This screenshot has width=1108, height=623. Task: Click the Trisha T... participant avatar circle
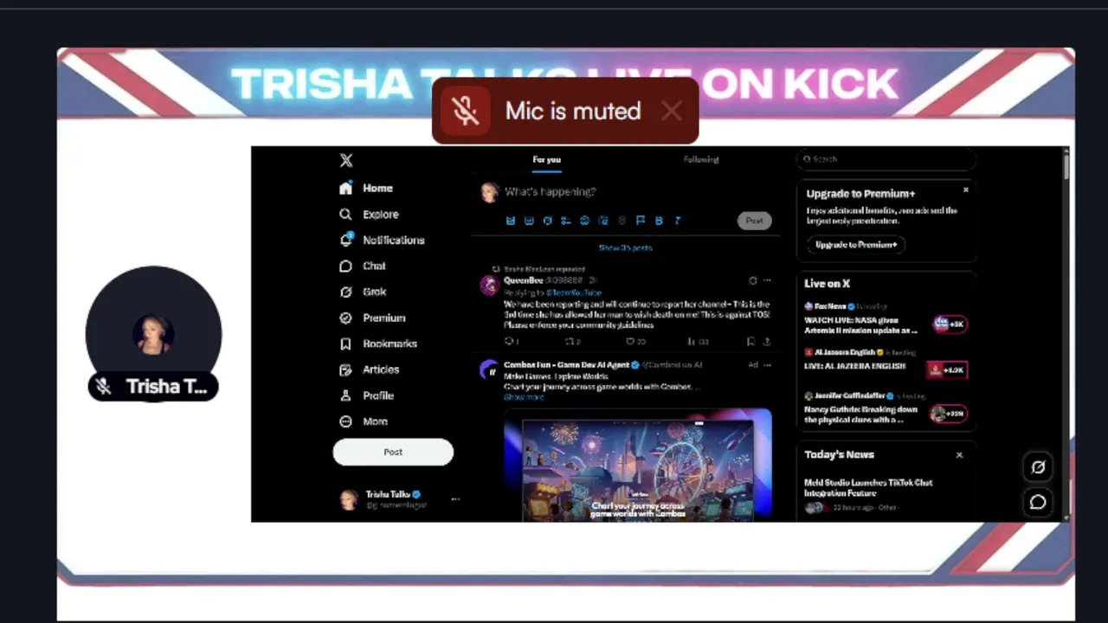(153, 334)
